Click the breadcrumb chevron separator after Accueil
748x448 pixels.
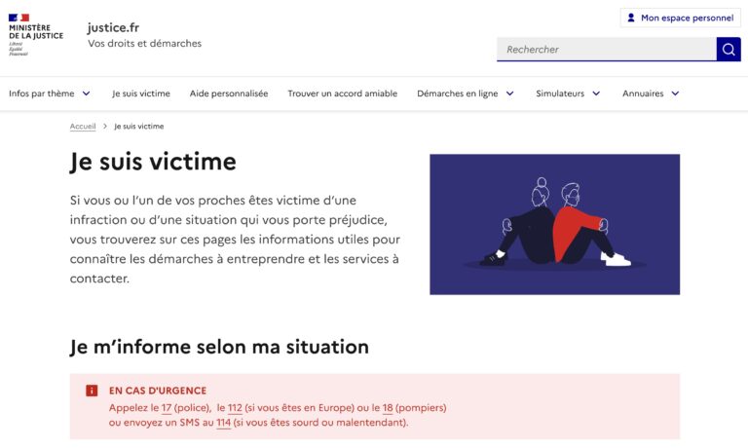point(104,127)
